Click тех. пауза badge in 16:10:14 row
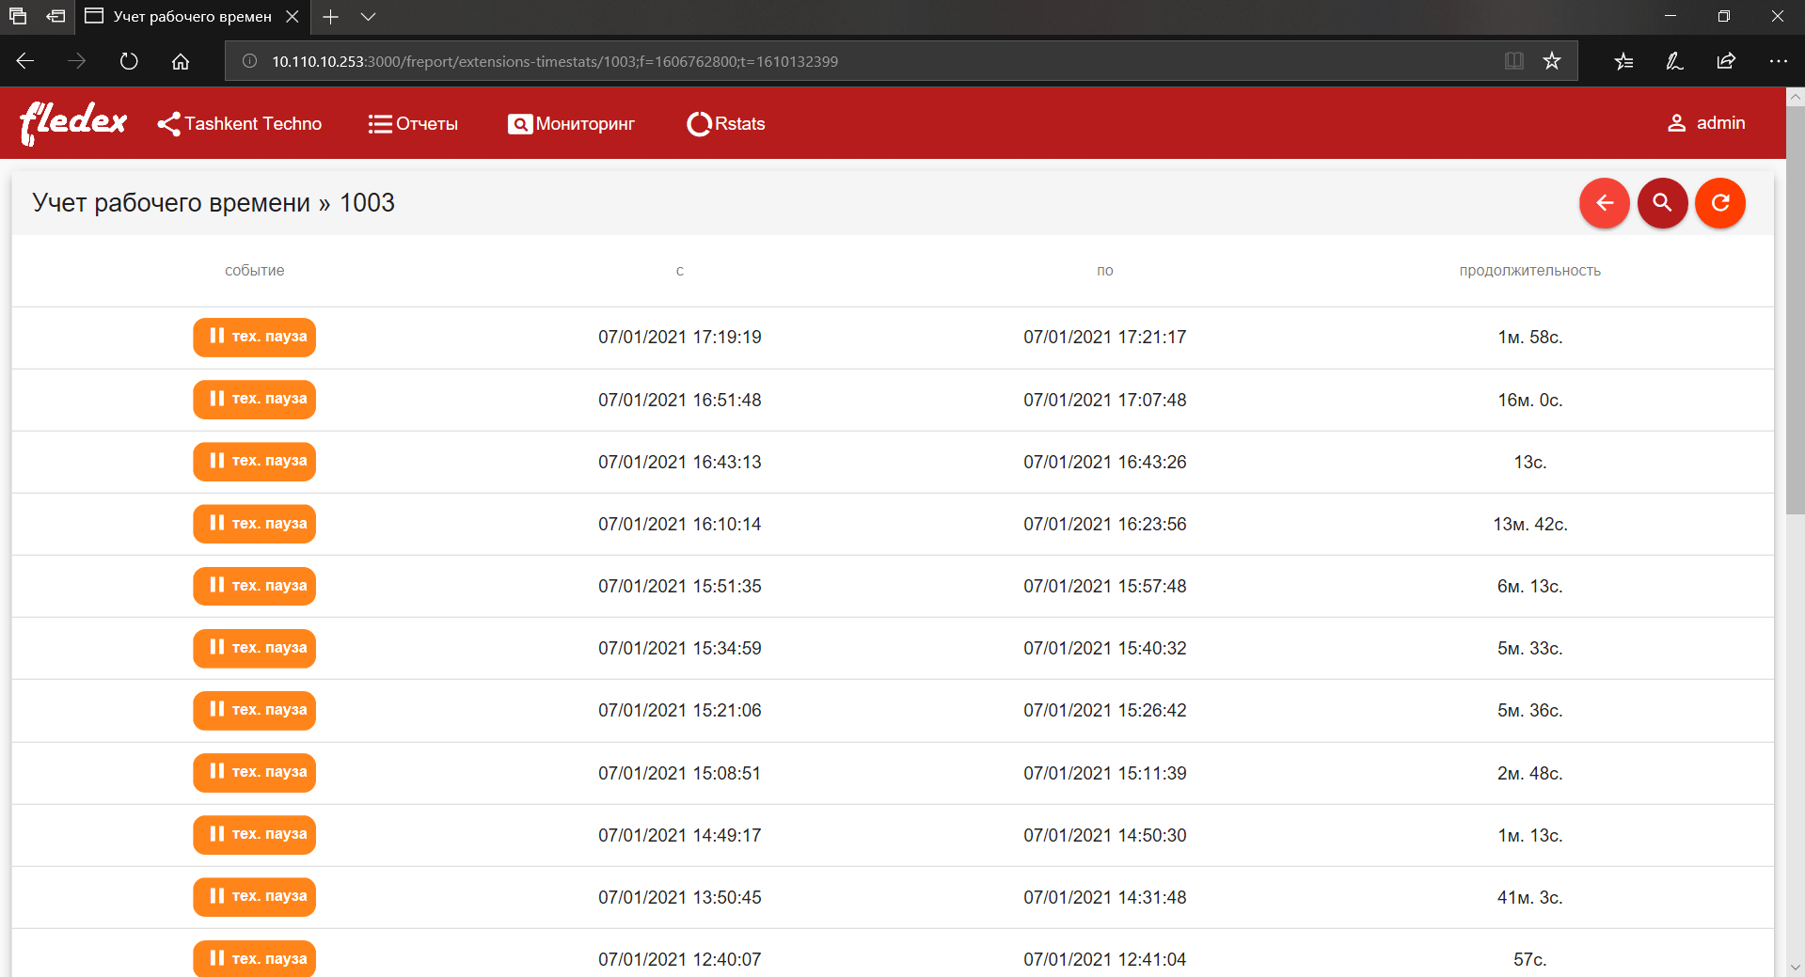The image size is (1805, 977). click(x=254, y=524)
